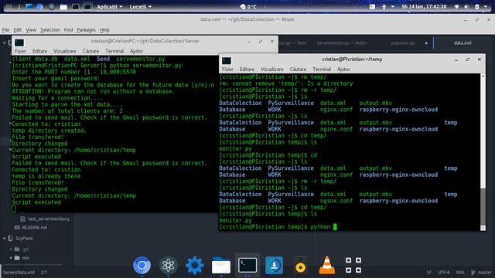Click the Server terminal window menu icon
This screenshot has height=278, width=495.
coord(19,42)
